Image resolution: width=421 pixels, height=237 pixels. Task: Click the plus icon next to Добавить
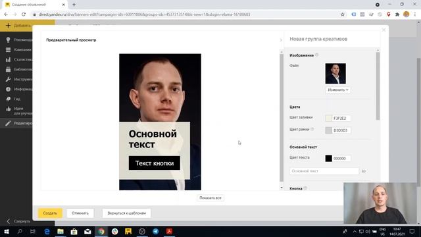pyautogui.click(x=8, y=26)
